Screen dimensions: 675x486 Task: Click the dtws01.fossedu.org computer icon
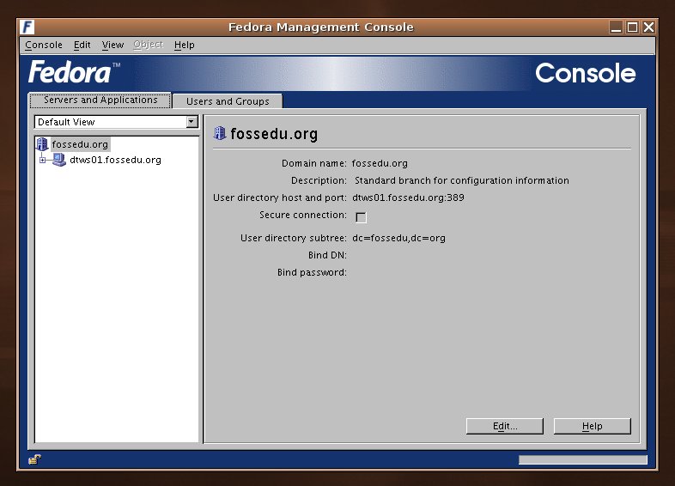point(59,160)
